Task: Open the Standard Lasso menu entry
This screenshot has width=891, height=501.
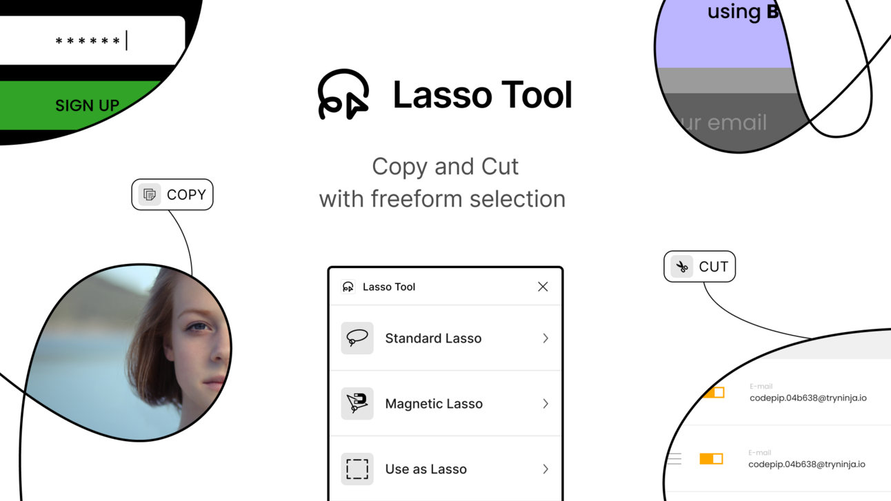Action: point(445,338)
